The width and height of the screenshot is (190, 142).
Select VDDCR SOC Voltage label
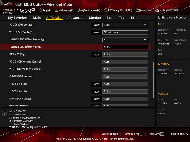(21, 32)
